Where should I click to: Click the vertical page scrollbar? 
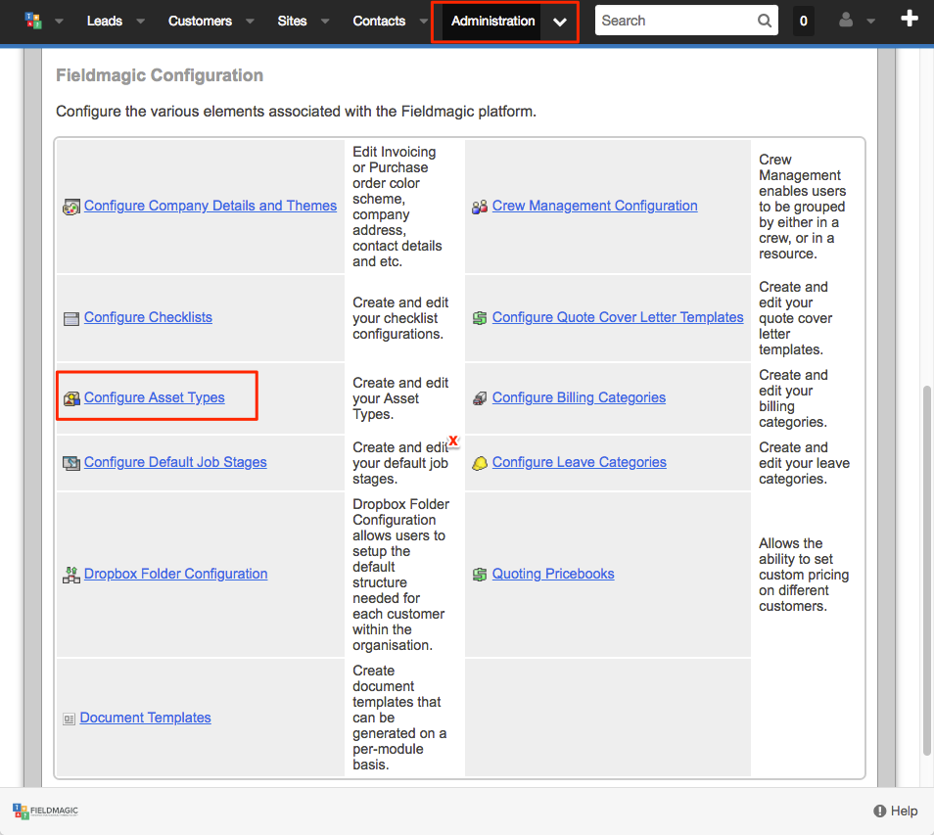(x=925, y=571)
